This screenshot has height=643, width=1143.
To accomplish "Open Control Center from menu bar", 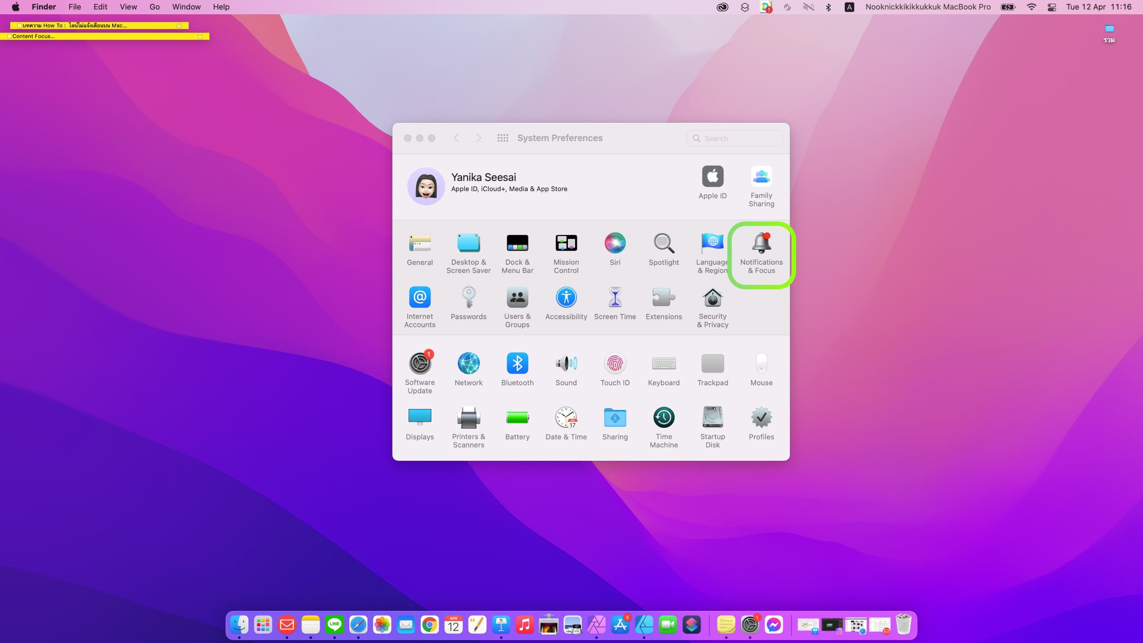I will [1051, 7].
